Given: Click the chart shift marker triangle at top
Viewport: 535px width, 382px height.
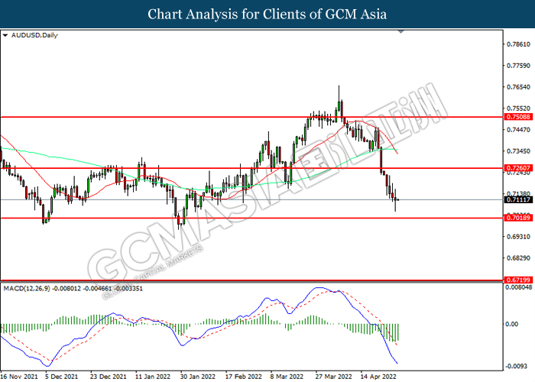Looking at the screenshot, I should (x=401, y=32).
